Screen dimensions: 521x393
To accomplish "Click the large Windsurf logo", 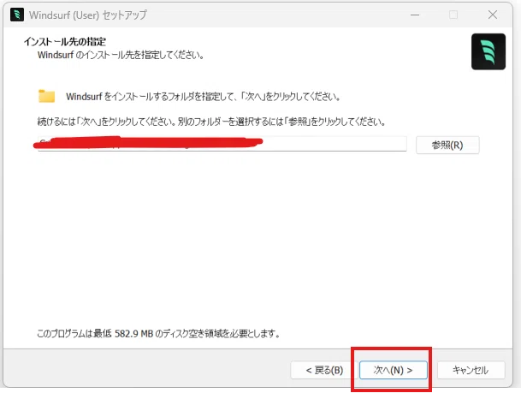I will click(488, 51).
